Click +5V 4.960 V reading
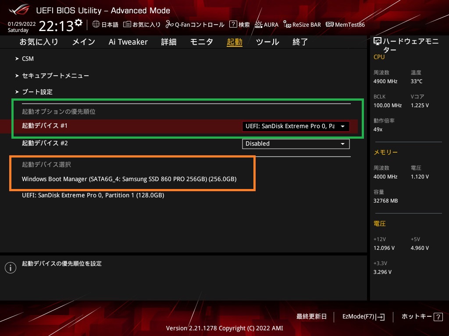 [420, 248]
